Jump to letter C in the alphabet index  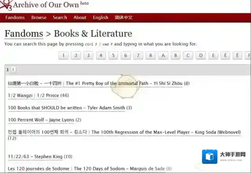[188, 55]
